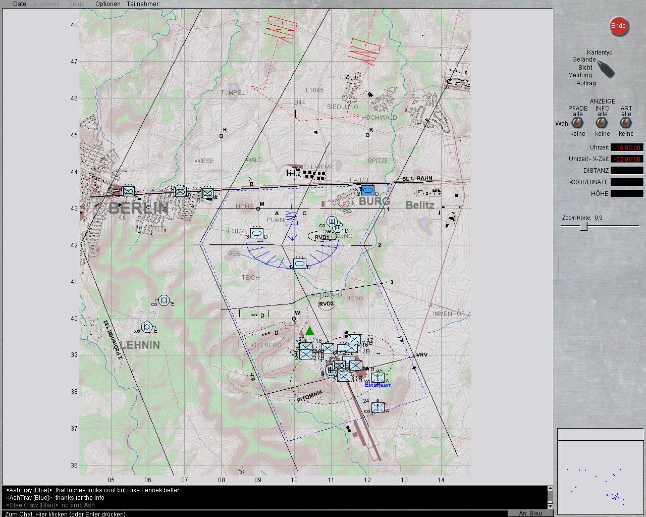Click the green triangle marker
Viewport: 646px width, 517px height.
point(309,331)
